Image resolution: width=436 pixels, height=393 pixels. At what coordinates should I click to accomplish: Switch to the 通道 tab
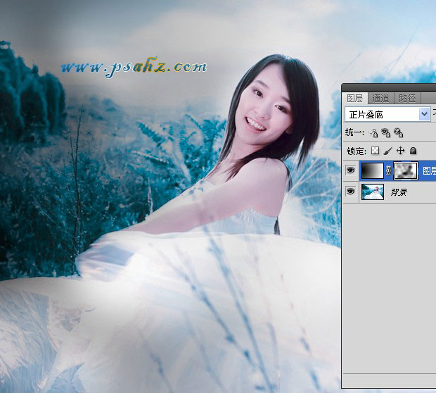[x=380, y=98]
